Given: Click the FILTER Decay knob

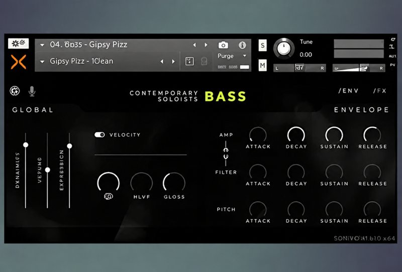Looking at the screenshot, I should tap(296, 172).
